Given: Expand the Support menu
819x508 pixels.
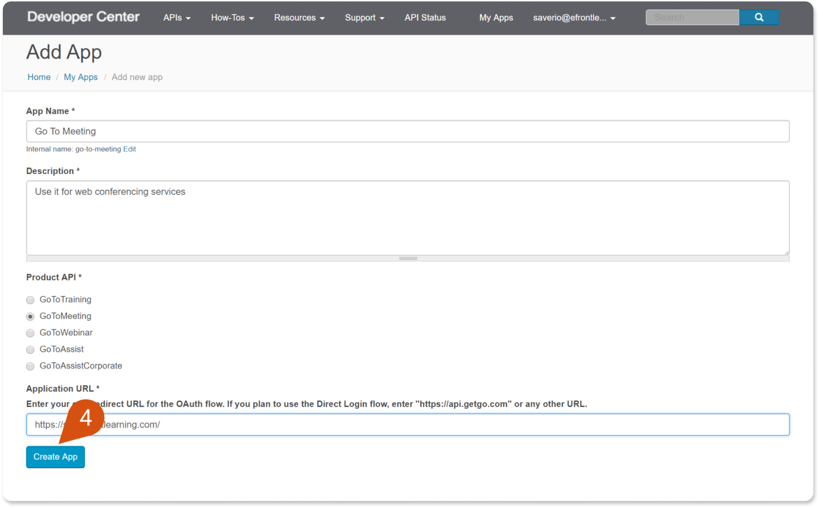Looking at the screenshot, I should [x=364, y=18].
